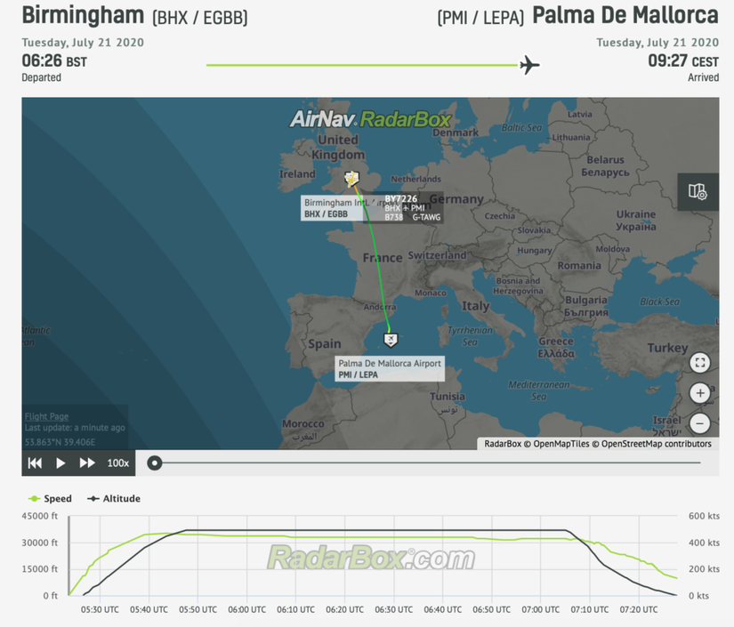
Task: Play the flight replay
Action: [x=60, y=463]
